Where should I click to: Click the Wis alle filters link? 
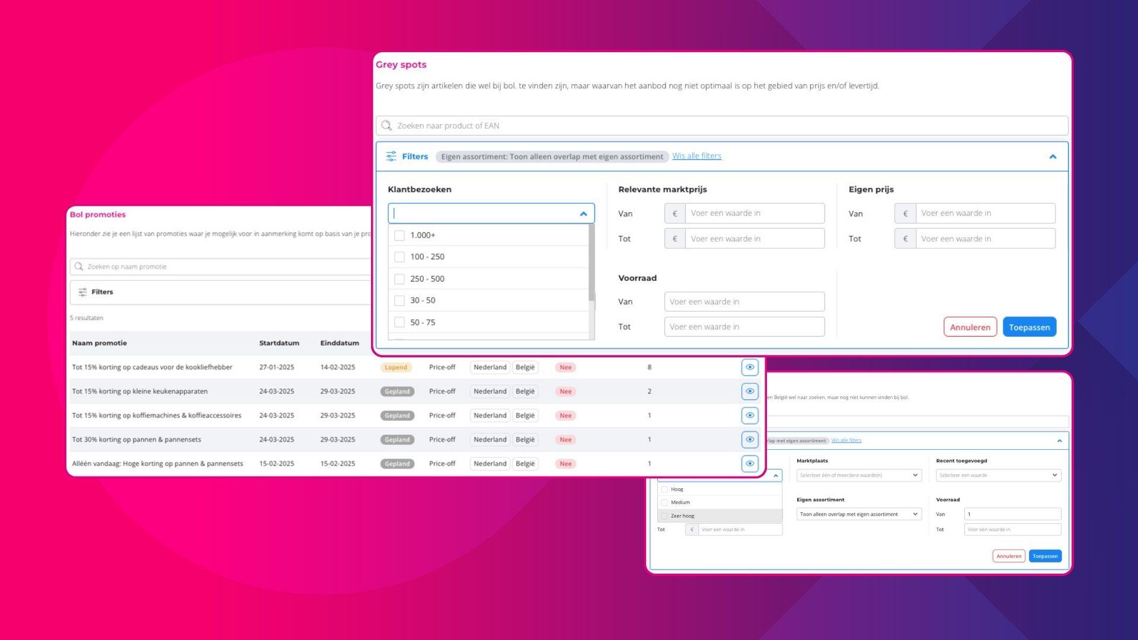point(696,156)
